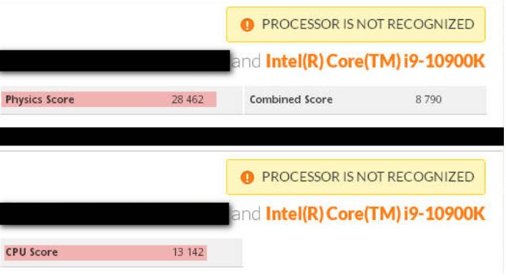The image size is (506, 277).
Task: Click the pink CPU Score progress bar
Action: 106,253
